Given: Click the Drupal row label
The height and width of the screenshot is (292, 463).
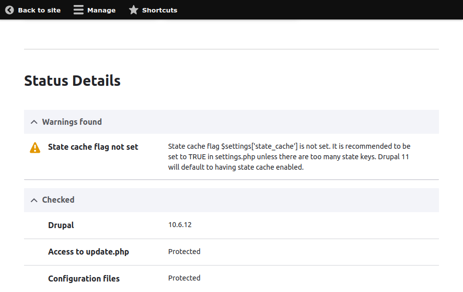Looking at the screenshot, I should click(61, 225).
